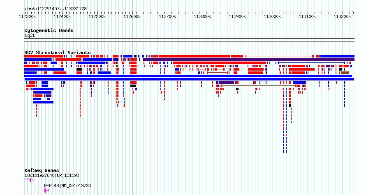The height and width of the screenshot is (195, 366).
Task: Select the long red bar spanning 112720k–112980k in the top row
Action: [195, 56]
